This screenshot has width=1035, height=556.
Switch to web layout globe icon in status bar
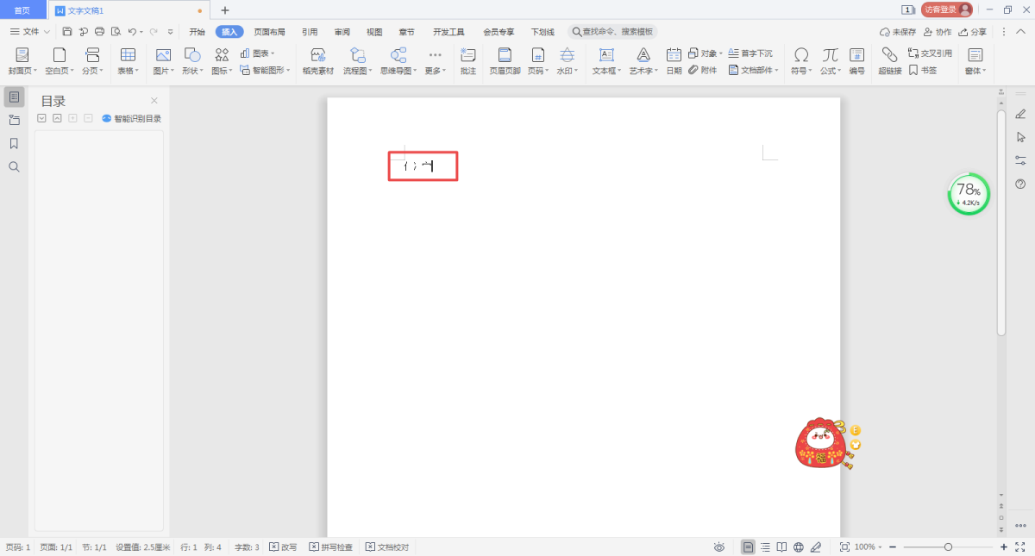(x=799, y=547)
